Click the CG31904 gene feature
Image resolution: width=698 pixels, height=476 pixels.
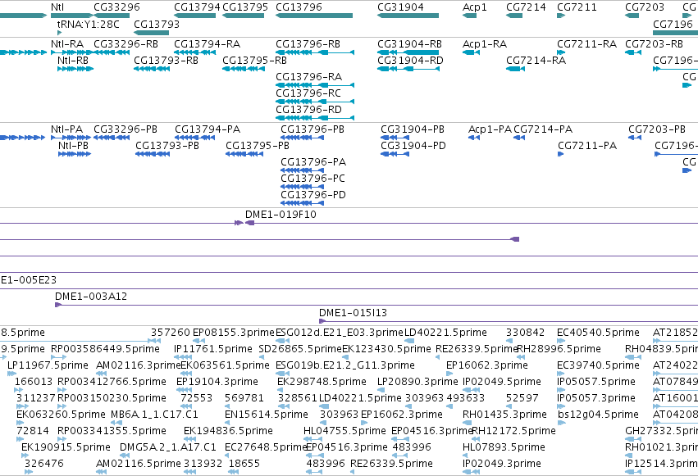[408, 16]
